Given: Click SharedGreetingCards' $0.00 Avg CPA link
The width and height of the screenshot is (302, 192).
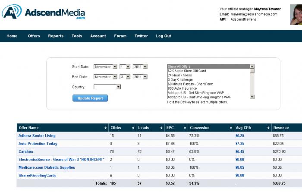Looking at the screenshot, I should 240,176.
